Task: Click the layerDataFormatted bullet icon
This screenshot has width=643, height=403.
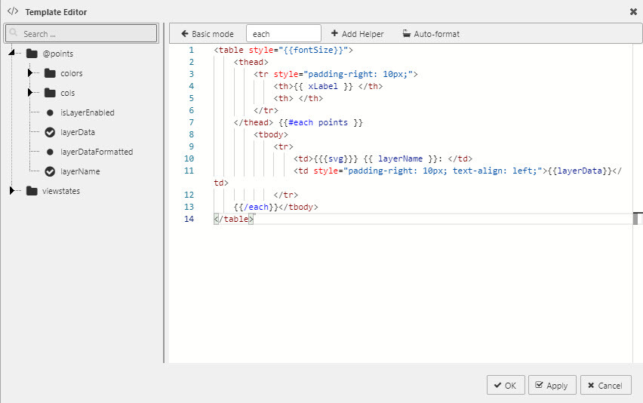Action: tap(50, 152)
